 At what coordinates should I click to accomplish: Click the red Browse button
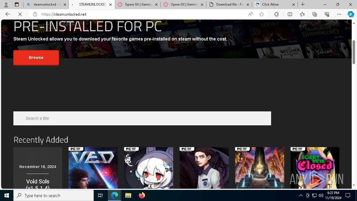click(36, 58)
